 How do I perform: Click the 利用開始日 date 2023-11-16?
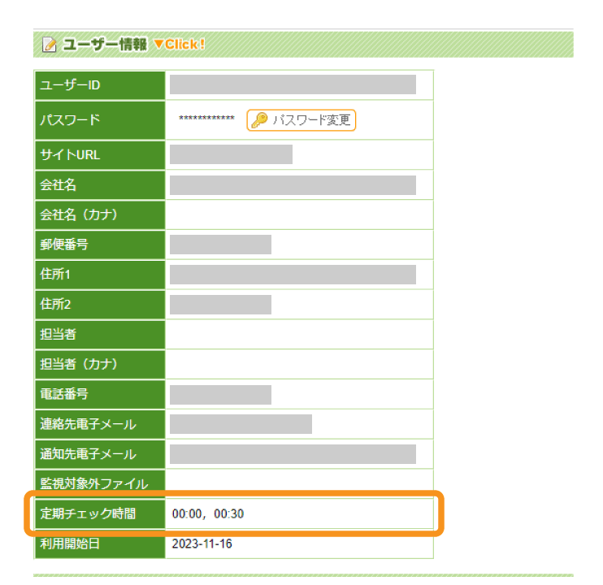pyautogui.click(x=202, y=544)
